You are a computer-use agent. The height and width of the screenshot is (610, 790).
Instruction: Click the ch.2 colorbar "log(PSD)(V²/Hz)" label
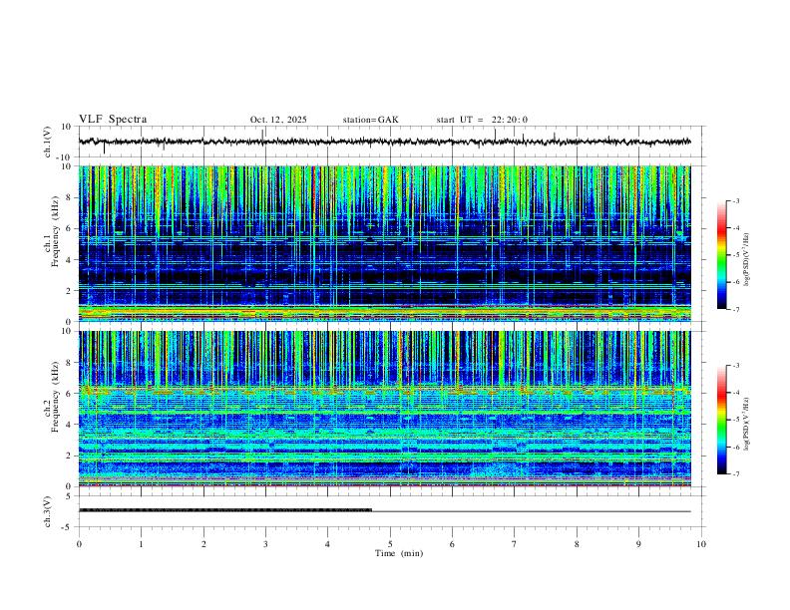click(746, 425)
